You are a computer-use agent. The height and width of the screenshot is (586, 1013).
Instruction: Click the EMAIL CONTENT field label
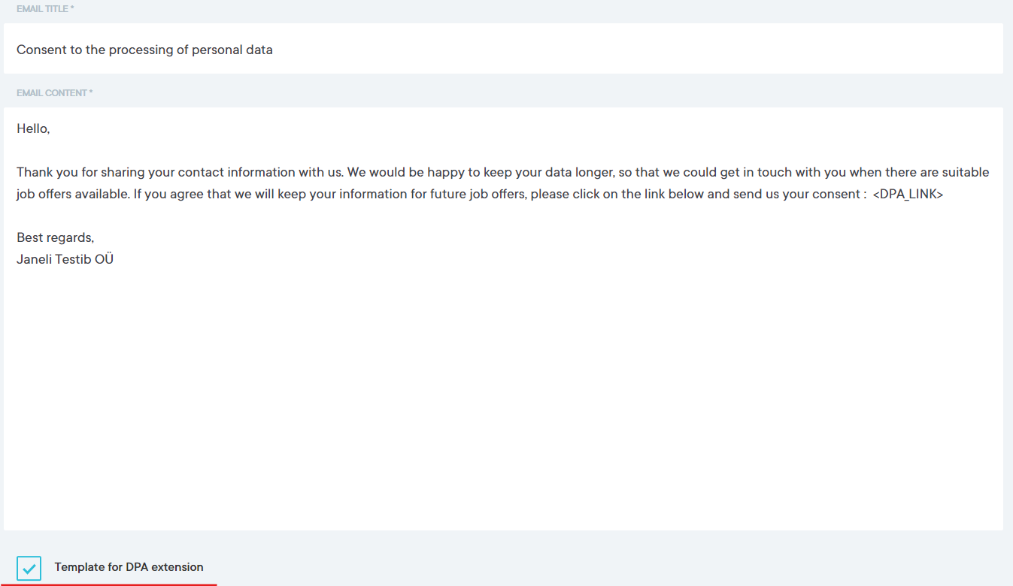pyautogui.click(x=54, y=93)
